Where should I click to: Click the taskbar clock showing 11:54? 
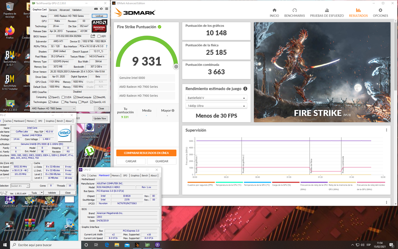(x=379, y=245)
